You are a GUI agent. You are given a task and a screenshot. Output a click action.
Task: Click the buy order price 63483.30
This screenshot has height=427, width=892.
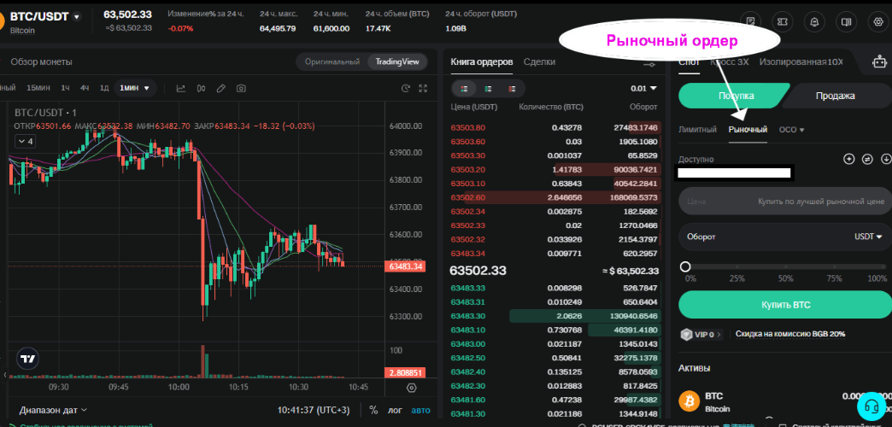click(468, 316)
